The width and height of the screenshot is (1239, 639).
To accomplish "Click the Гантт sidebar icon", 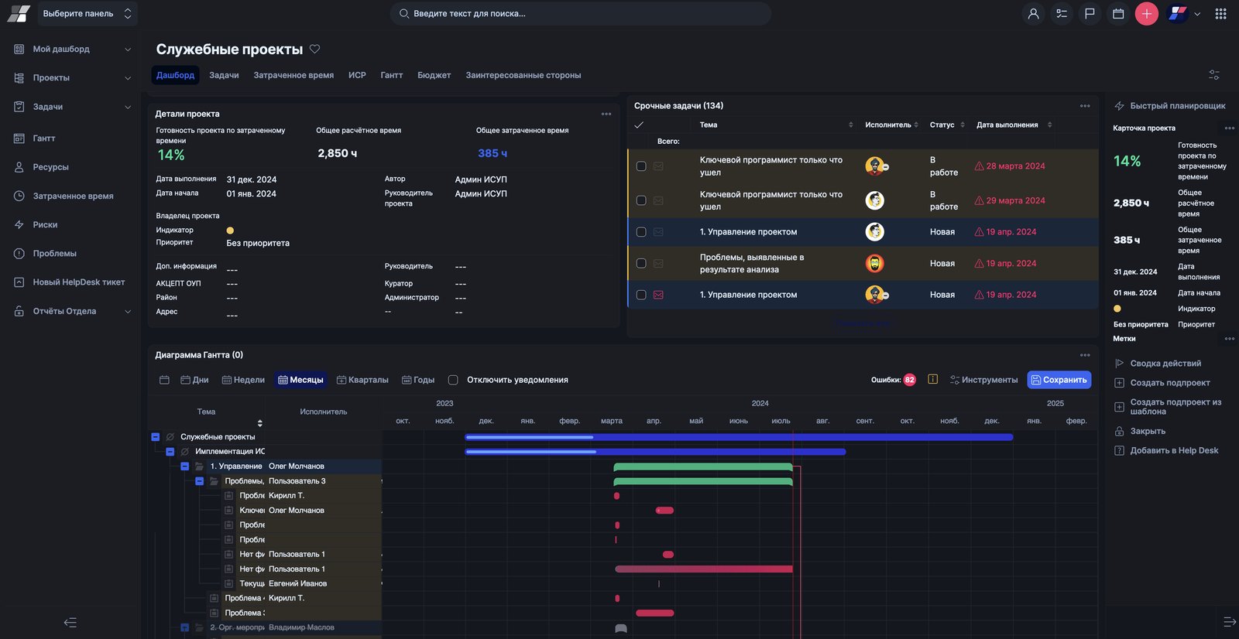I will (19, 138).
